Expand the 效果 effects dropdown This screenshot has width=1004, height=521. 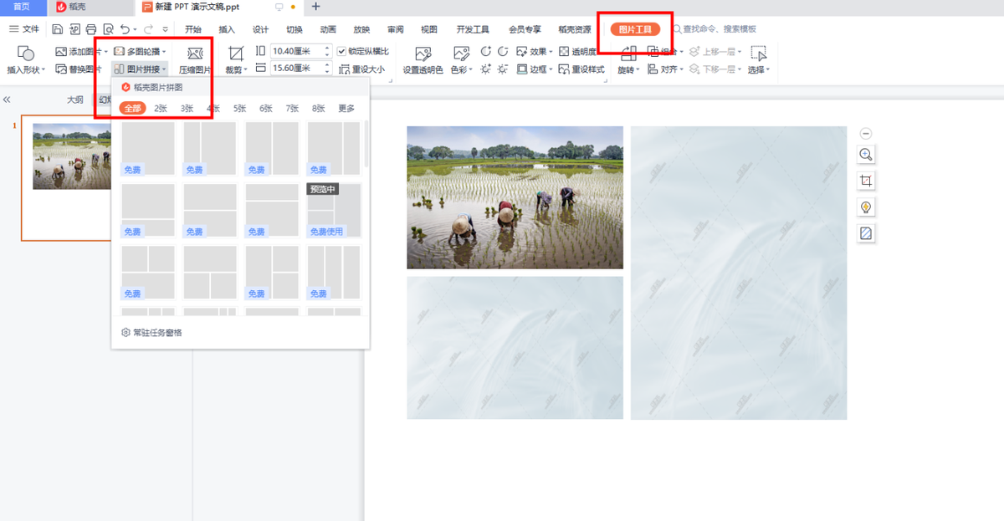551,52
